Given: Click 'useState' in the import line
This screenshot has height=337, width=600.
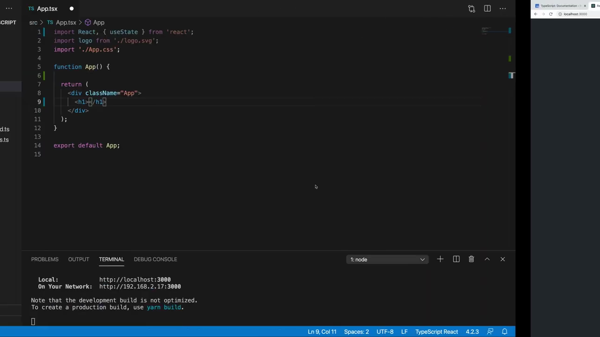Looking at the screenshot, I should pos(124,32).
